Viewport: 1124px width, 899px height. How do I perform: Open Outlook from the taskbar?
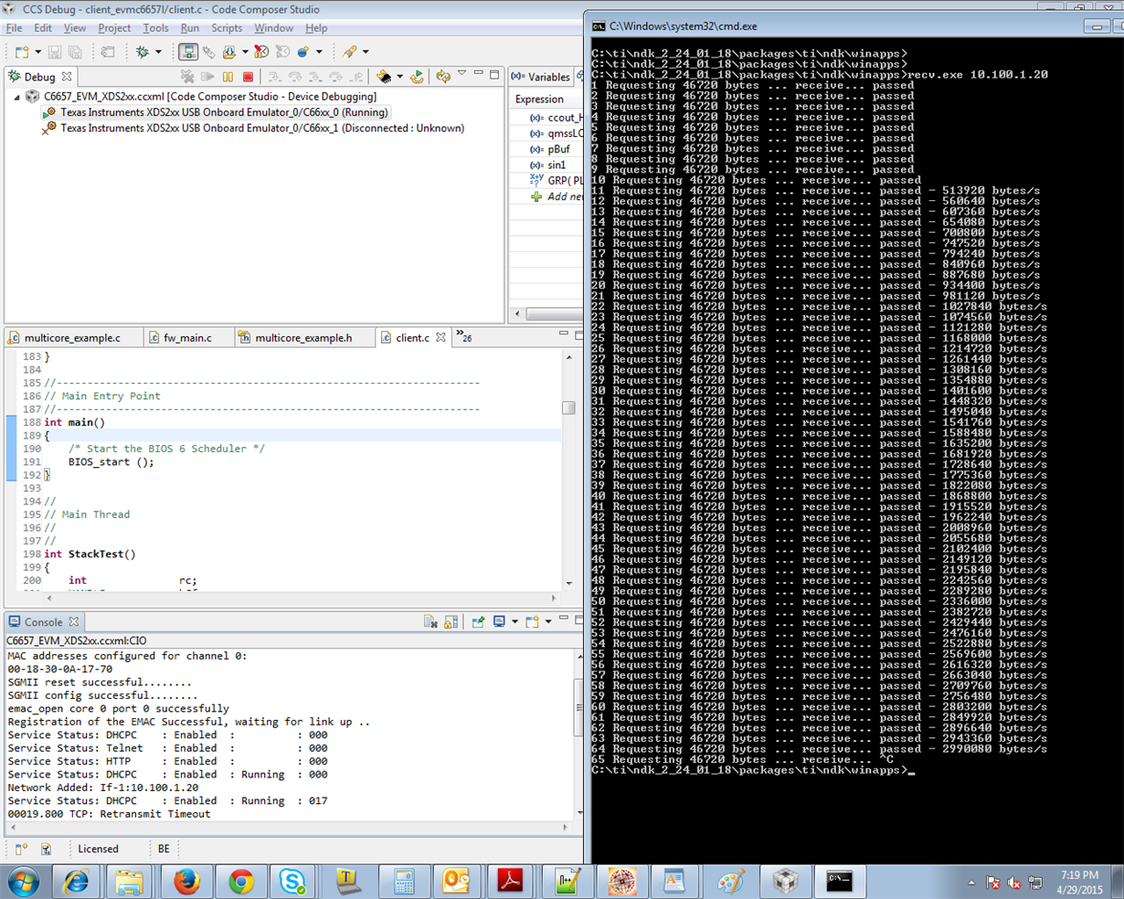click(455, 881)
